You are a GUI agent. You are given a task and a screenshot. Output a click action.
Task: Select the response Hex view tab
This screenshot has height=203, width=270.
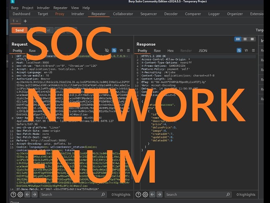(x=170, y=51)
